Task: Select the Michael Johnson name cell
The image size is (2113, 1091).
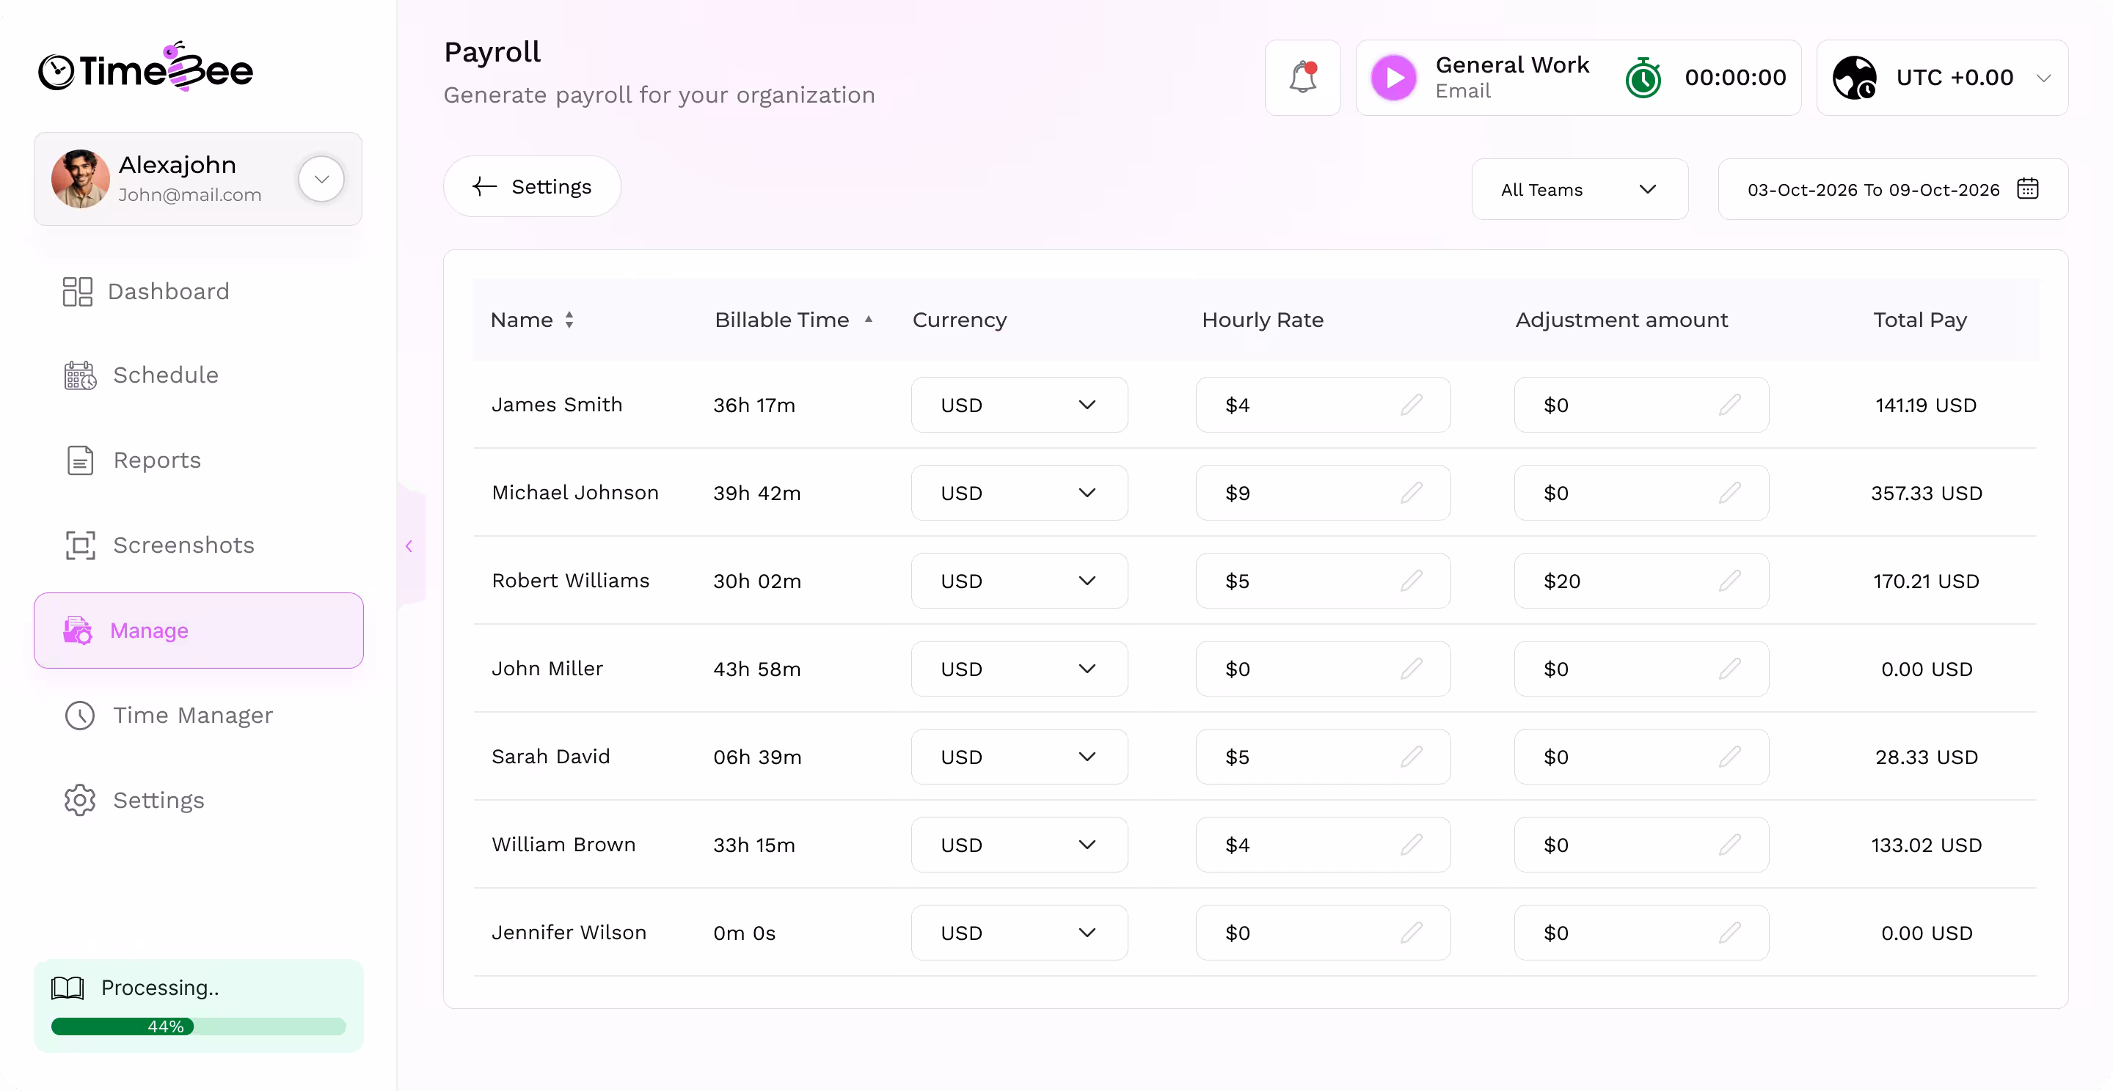Action: point(575,493)
